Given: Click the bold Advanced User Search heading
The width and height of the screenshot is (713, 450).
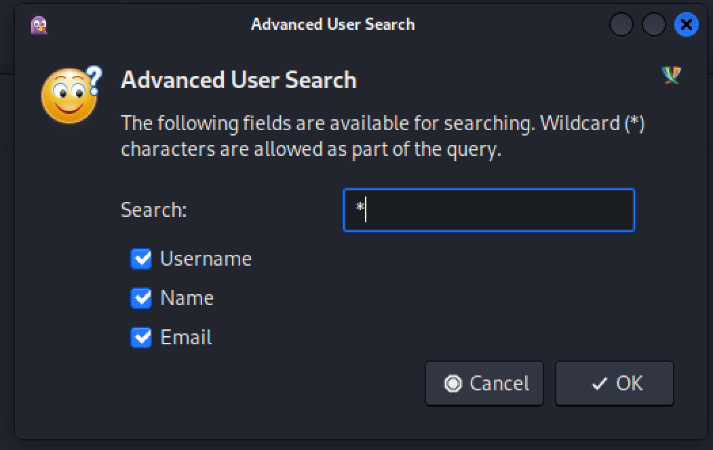Looking at the screenshot, I should click(x=238, y=80).
